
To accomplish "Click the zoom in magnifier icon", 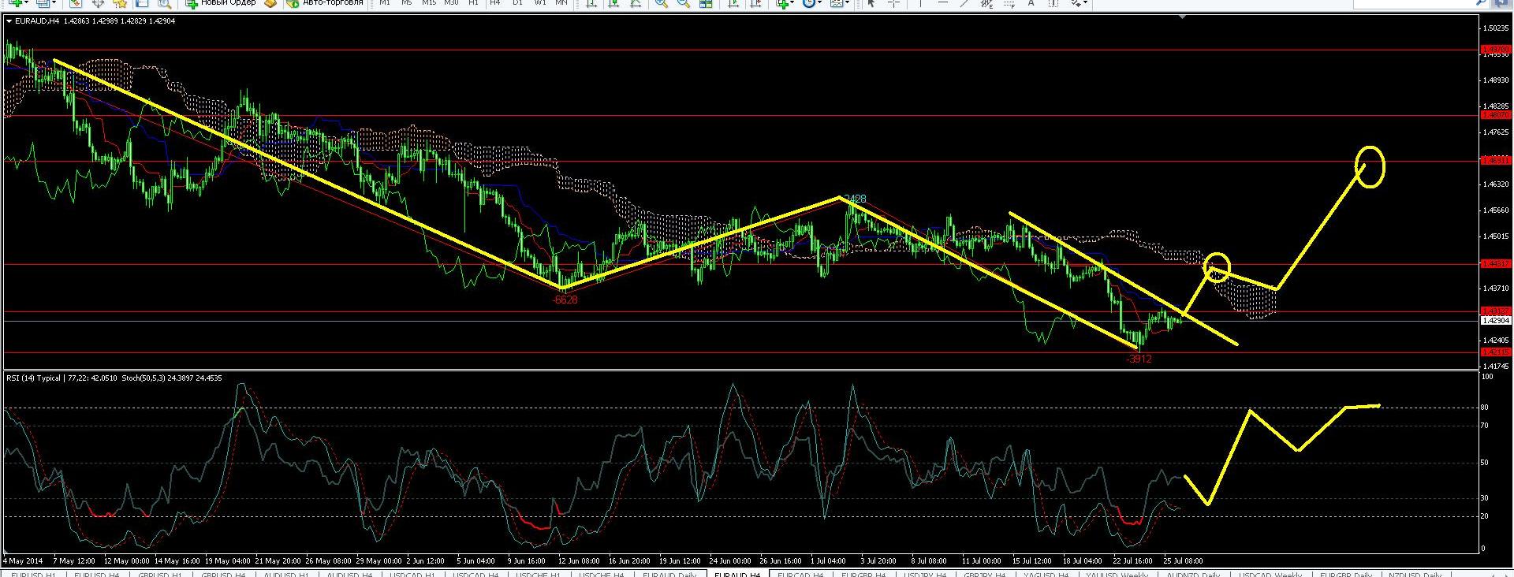I will 662,3.
